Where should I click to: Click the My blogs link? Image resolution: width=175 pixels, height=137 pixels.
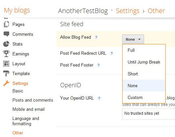(x=17, y=10)
